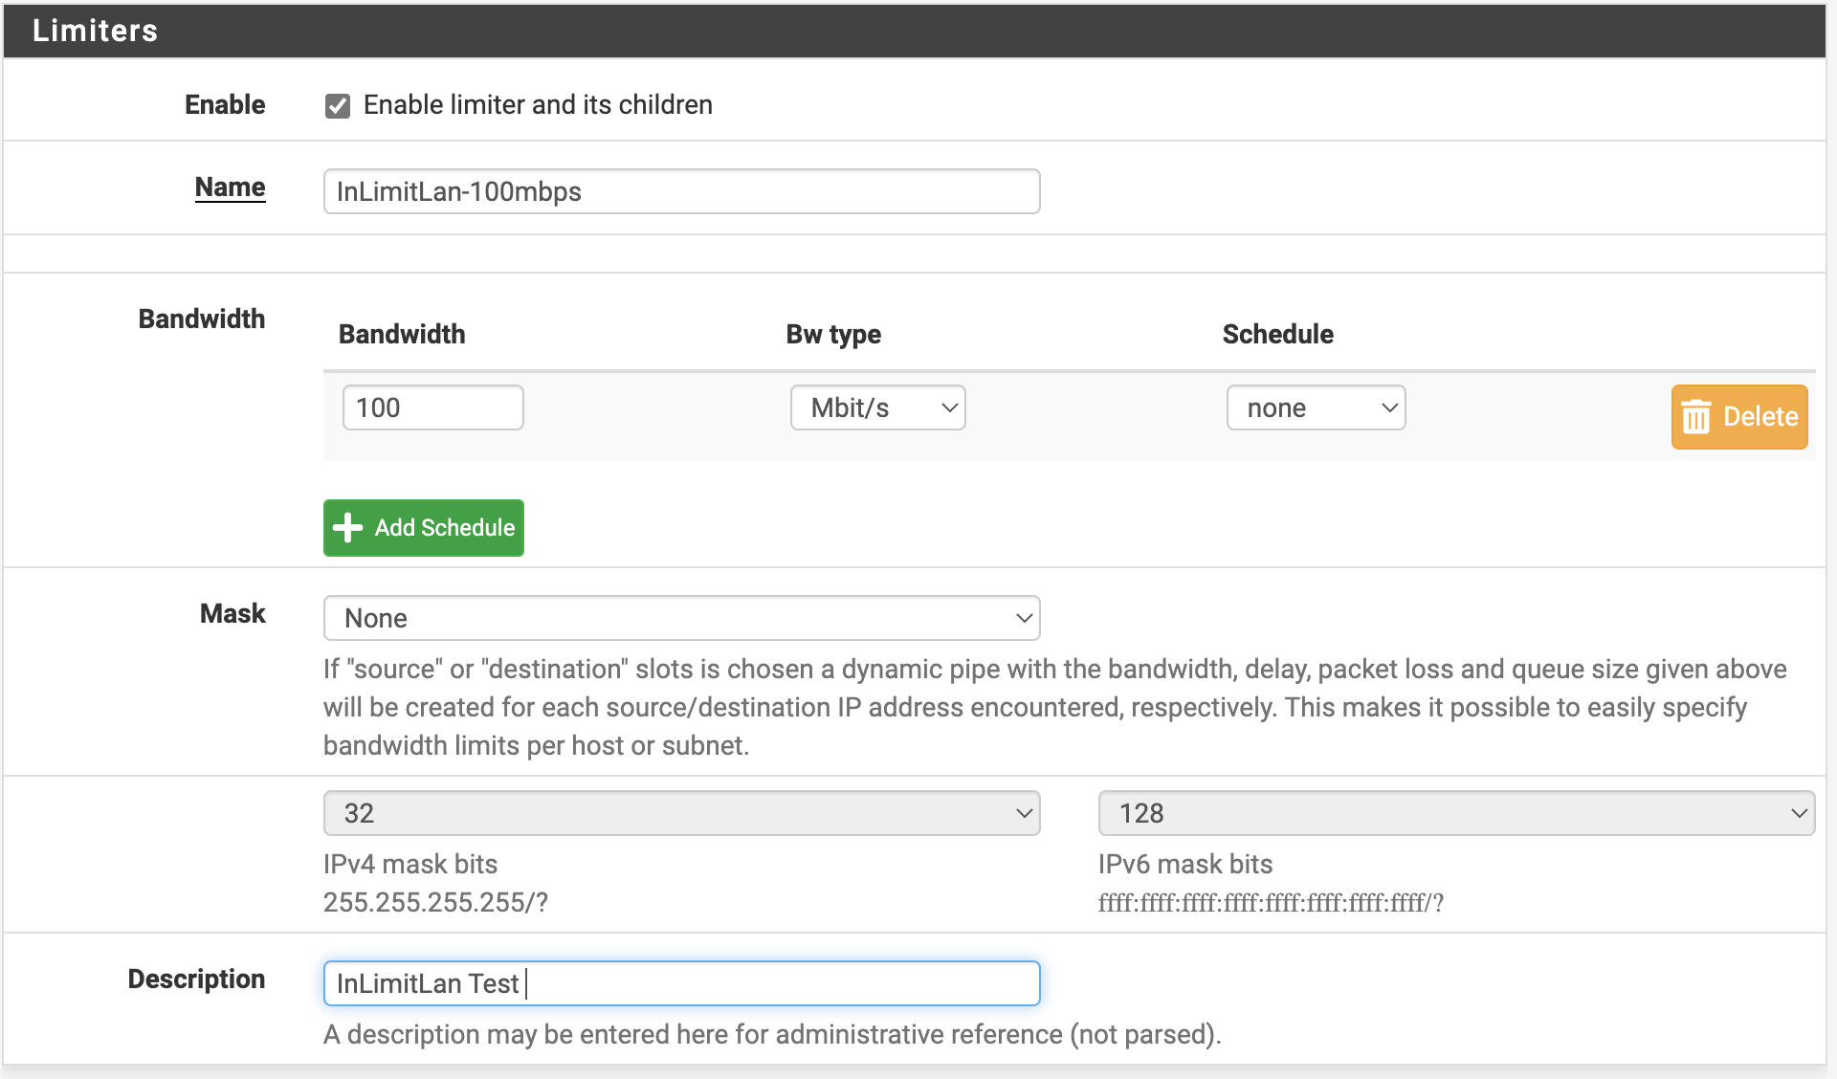Toggle Enable limiter and its children checkbox

point(338,105)
